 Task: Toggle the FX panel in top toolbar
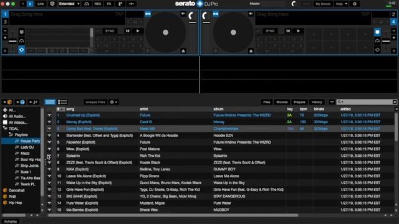point(109,4)
